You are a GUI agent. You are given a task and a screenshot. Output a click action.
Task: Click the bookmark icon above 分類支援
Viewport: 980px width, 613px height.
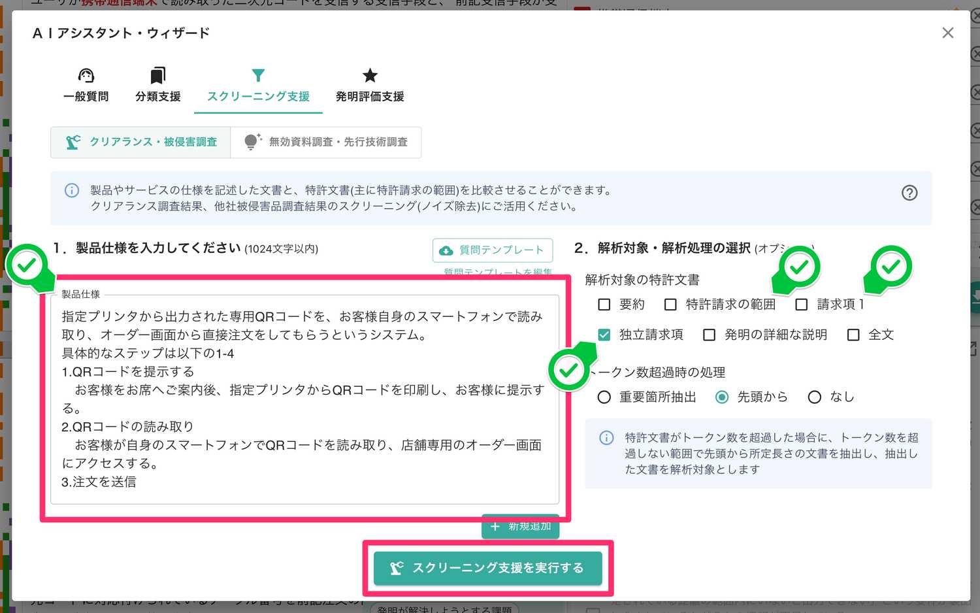[x=157, y=75]
